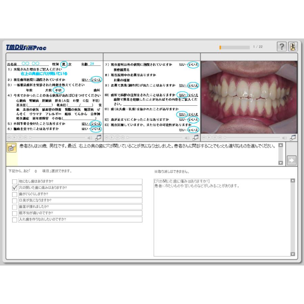This screenshot has width=304, height=304.
Task: Skip to end in the teeth photo panel player
Action: coord(220,137)
